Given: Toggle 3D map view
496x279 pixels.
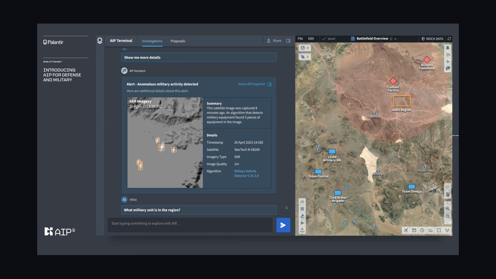Looking at the screenshot, I should [x=302, y=202].
